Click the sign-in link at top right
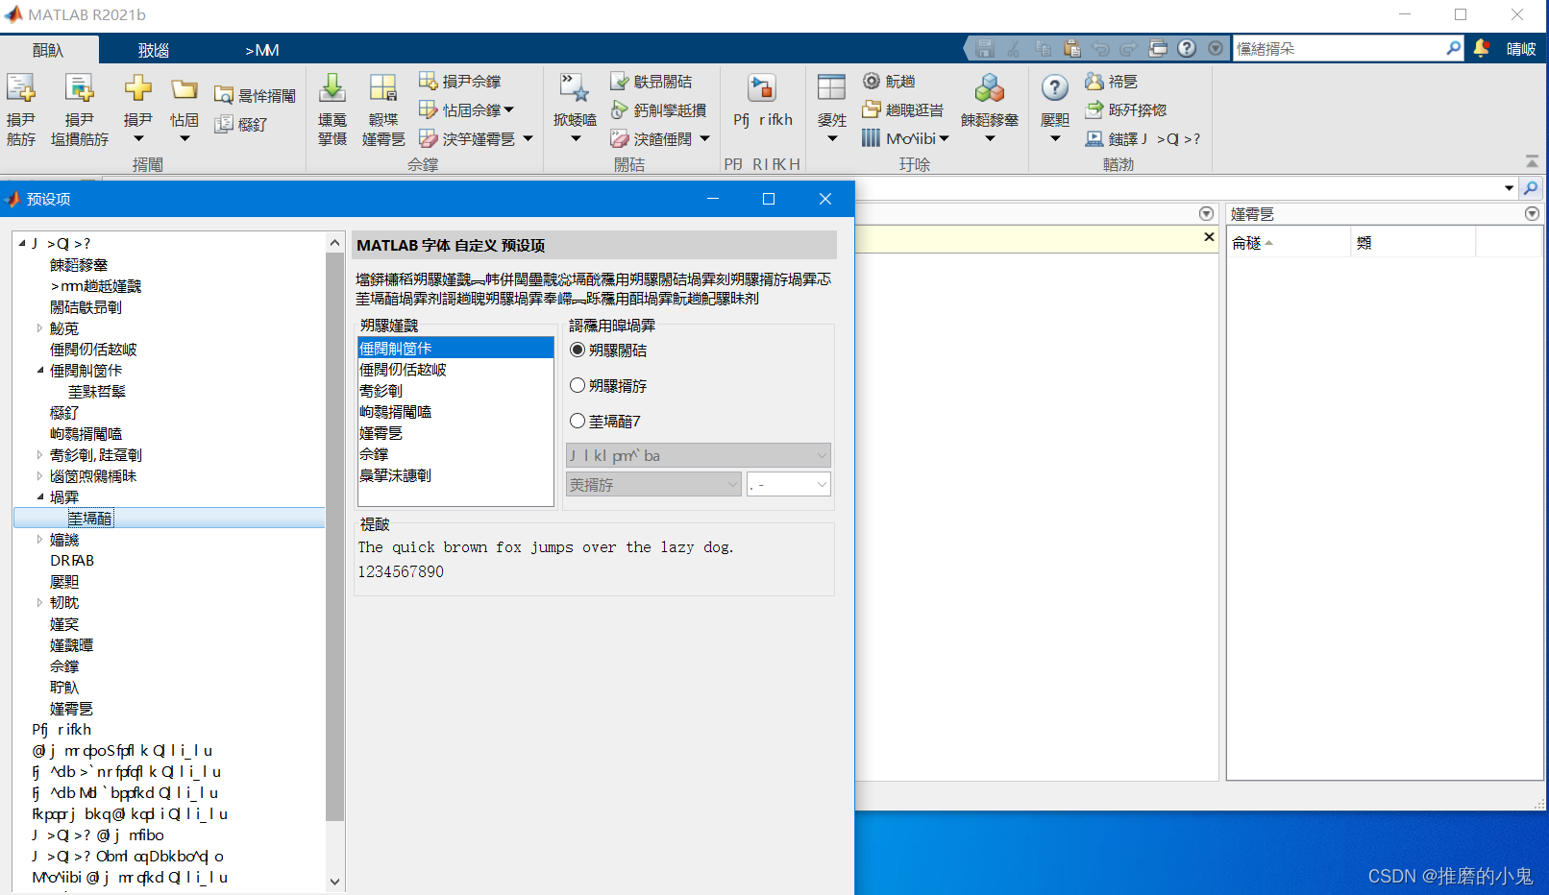This screenshot has width=1549, height=895. 1521,49
